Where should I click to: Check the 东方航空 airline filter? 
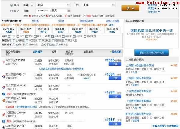click(40, 41)
